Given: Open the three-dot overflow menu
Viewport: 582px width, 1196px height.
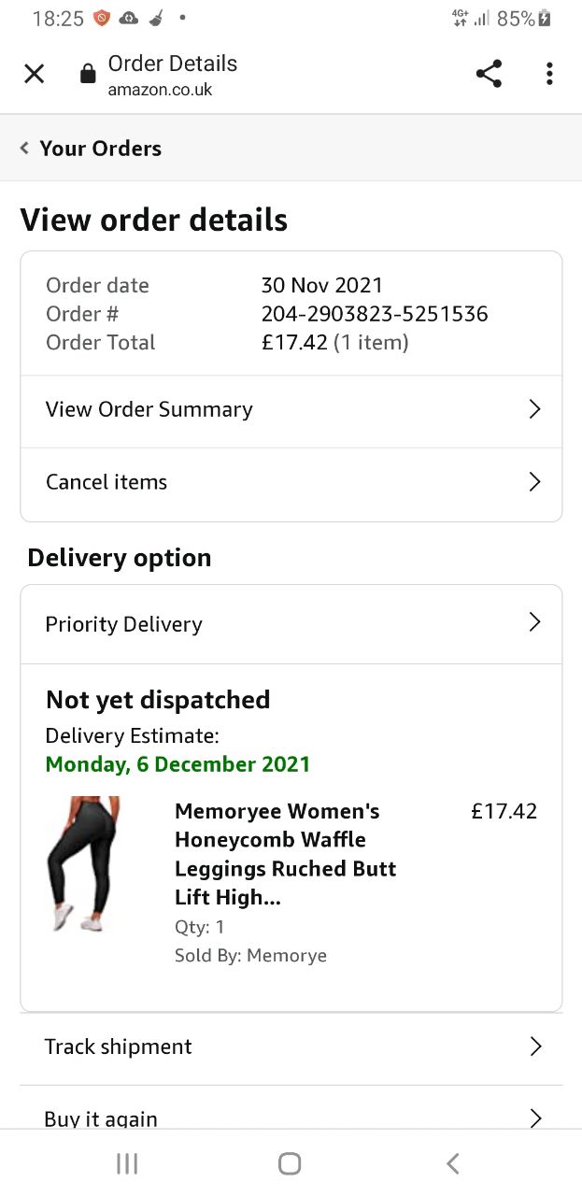Looking at the screenshot, I should 549,74.
